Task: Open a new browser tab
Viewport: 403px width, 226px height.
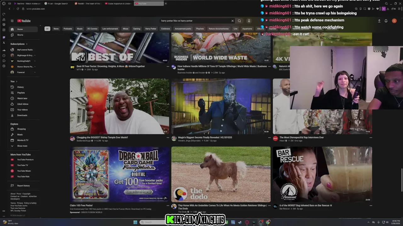Action: click(166, 3)
